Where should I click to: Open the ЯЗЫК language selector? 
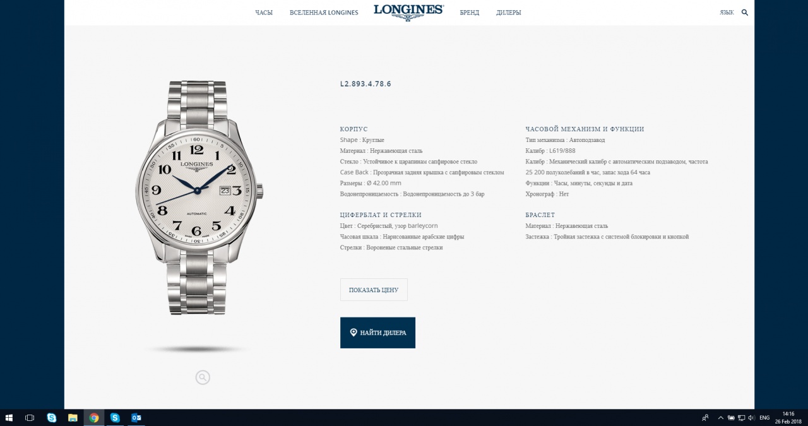click(x=727, y=13)
